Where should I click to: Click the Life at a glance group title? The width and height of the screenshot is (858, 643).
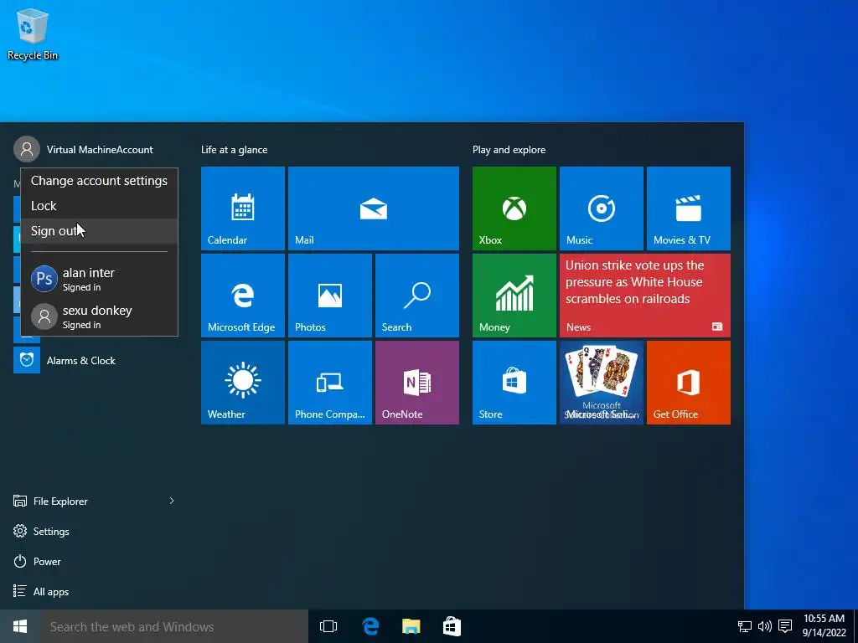[235, 150]
